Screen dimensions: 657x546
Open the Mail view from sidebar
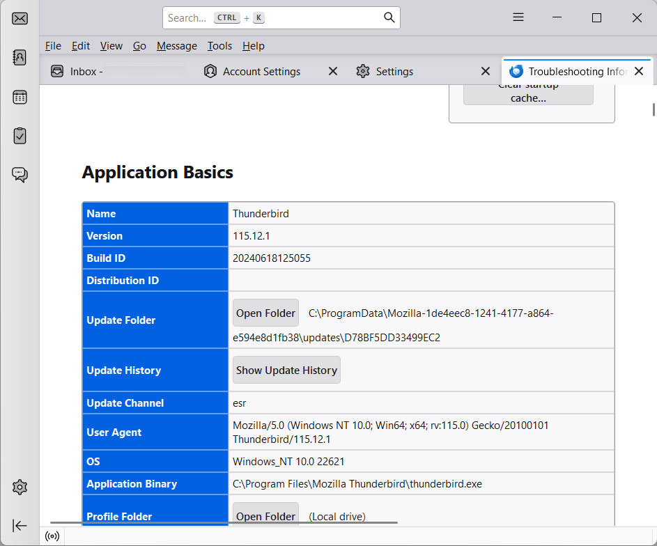tap(19, 19)
